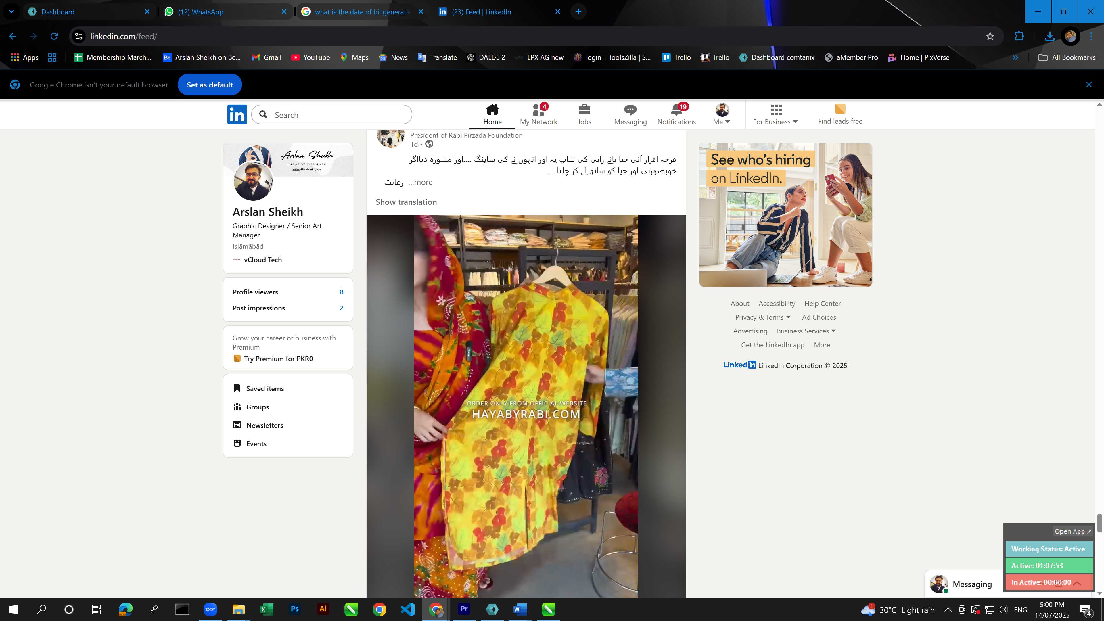Open DALL·E 2 bookmark
1104x621 pixels.
(x=486, y=57)
